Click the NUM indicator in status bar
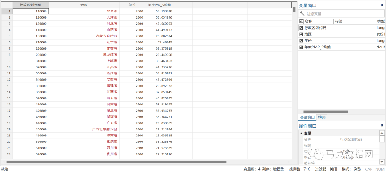Viewport: 386px width, 171px height. [x=380, y=169]
